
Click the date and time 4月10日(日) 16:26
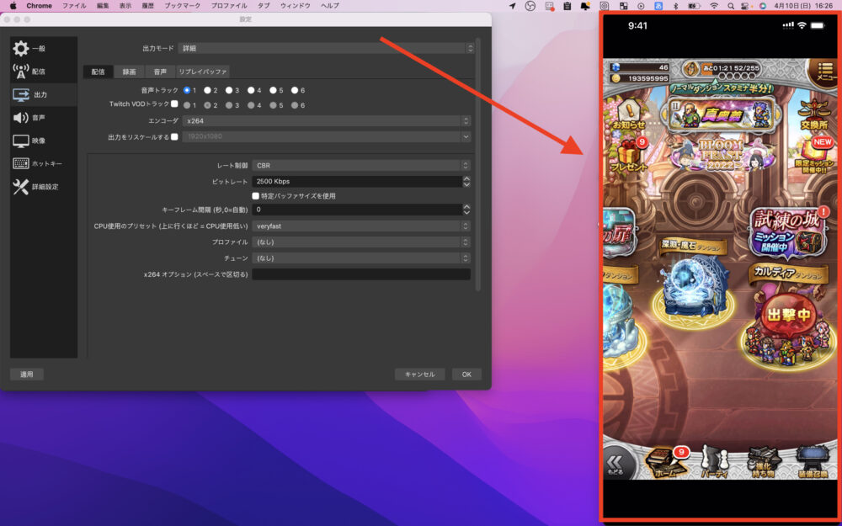pos(803,6)
